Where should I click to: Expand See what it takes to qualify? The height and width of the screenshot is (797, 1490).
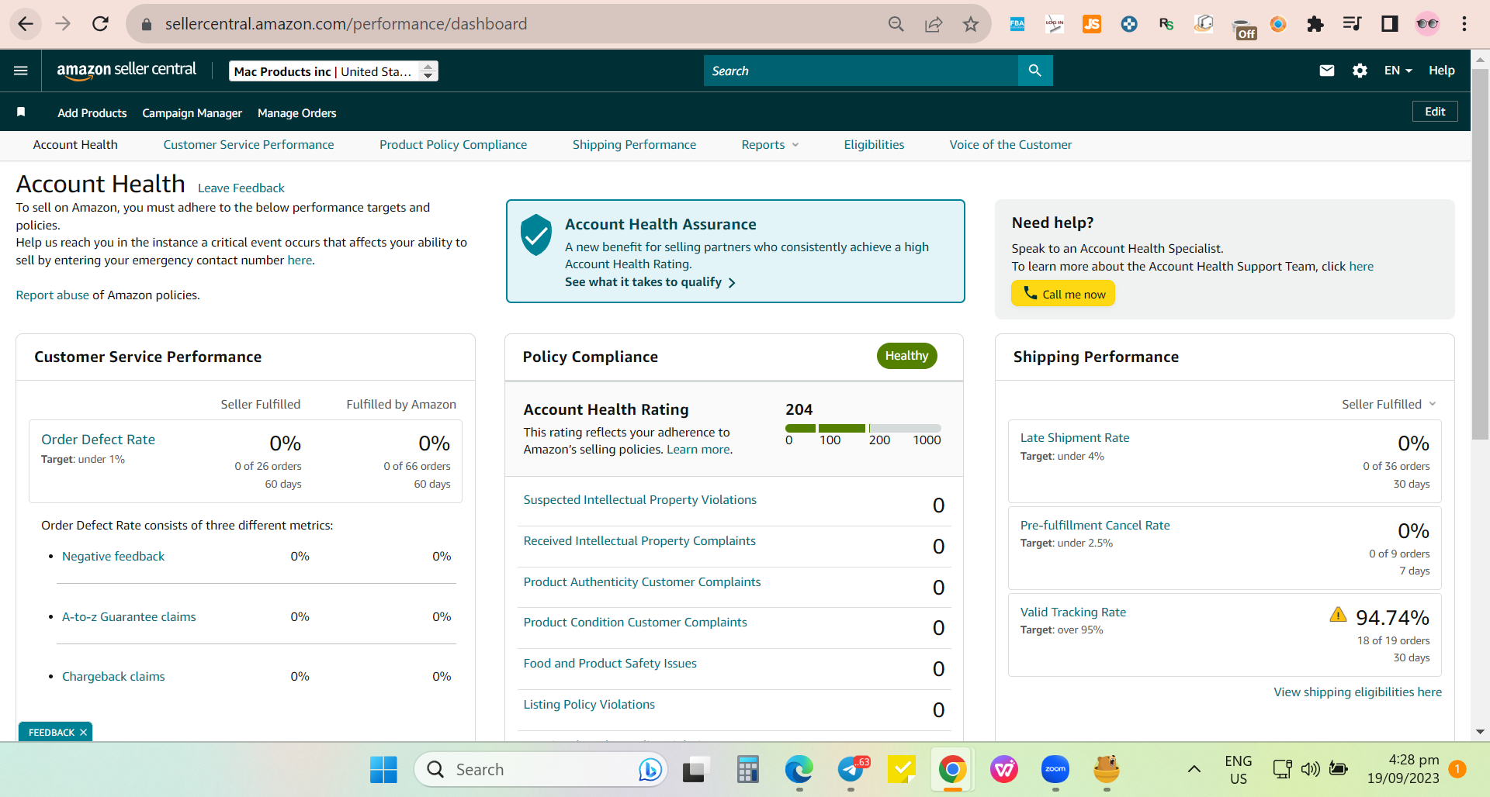pos(650,282)
